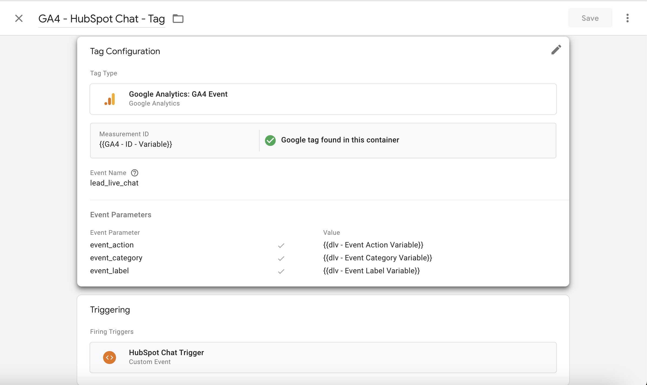Click the {{dlv - Event Label Variable}} value

click(x=372, y=271)
